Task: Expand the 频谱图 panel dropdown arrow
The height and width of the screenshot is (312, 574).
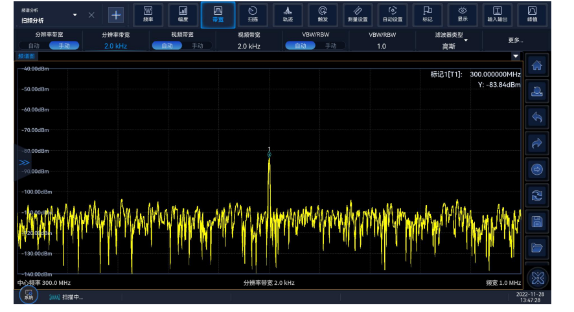Action: pos(516,56)
